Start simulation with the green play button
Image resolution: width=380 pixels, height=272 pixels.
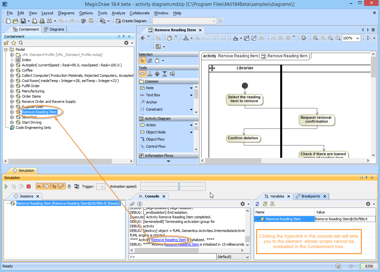coord(6,186)
